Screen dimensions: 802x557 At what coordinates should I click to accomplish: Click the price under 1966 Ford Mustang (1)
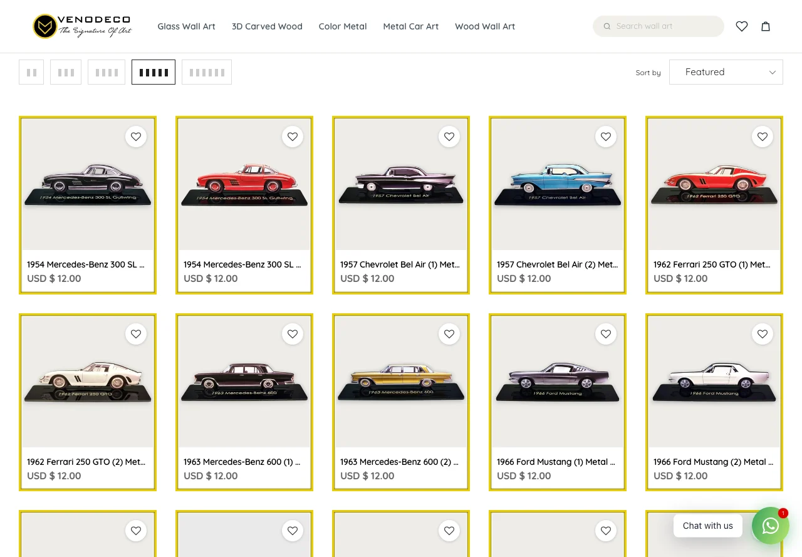524,476
